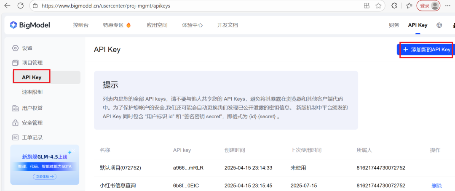Click the user avatar icon in header
Screen dimensions: 455x191
pyautogui.click(x=454, y=25)
